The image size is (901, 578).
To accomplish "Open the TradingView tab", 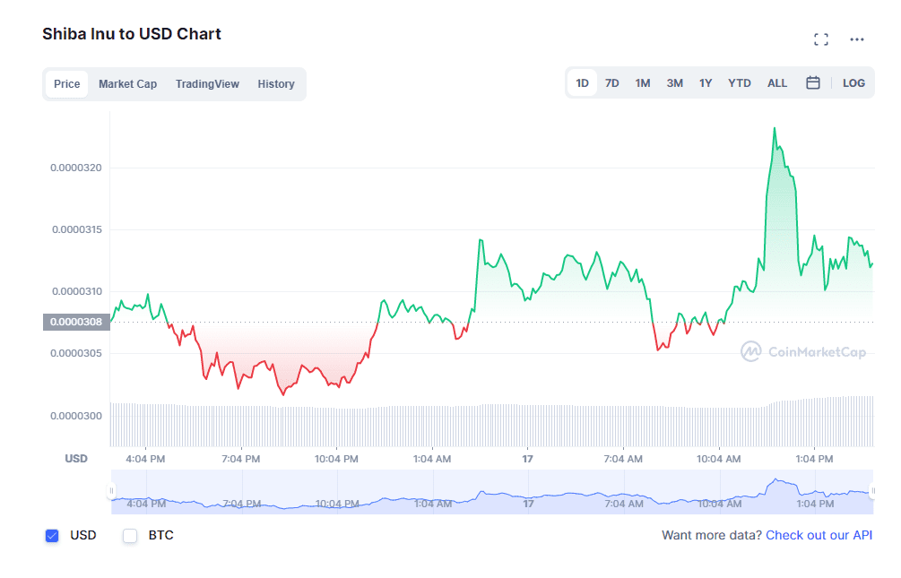I will pyautogui.click(x=207, y=84).
